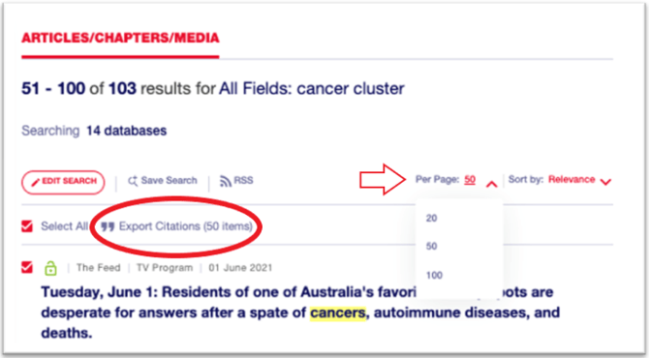Click the Export Citations quotation mark icon
Screen dimensions: 649x358
tap(108, 226)
